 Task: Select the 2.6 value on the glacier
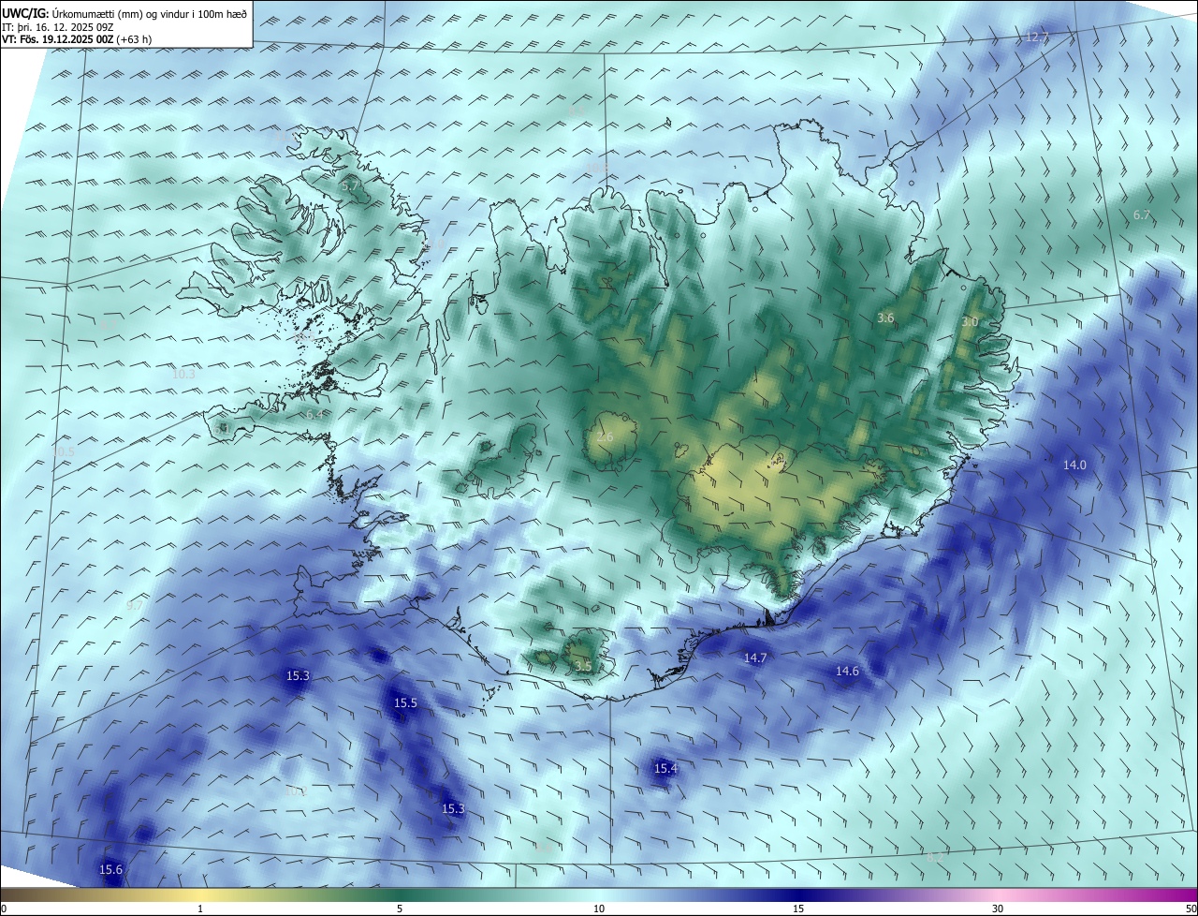click(605, 437)
